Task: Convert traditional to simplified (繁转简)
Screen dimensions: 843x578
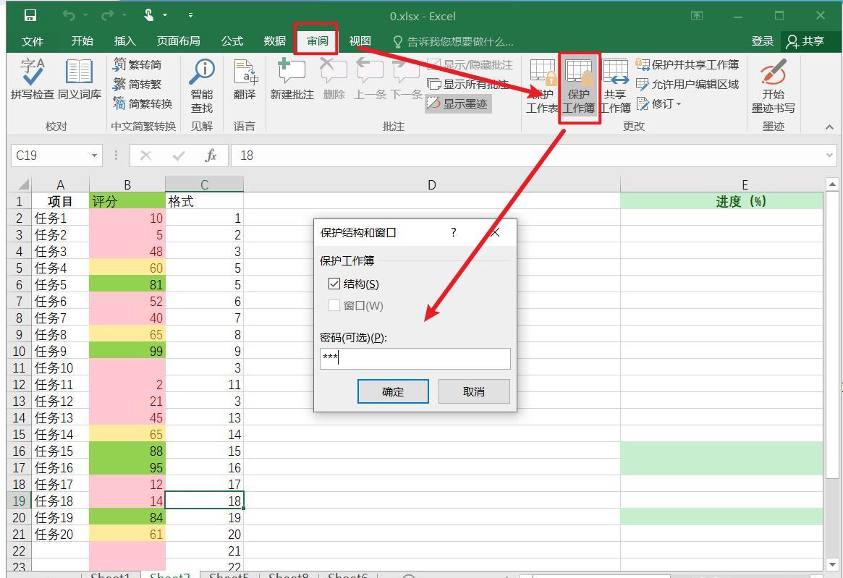Action: point(137,64)
